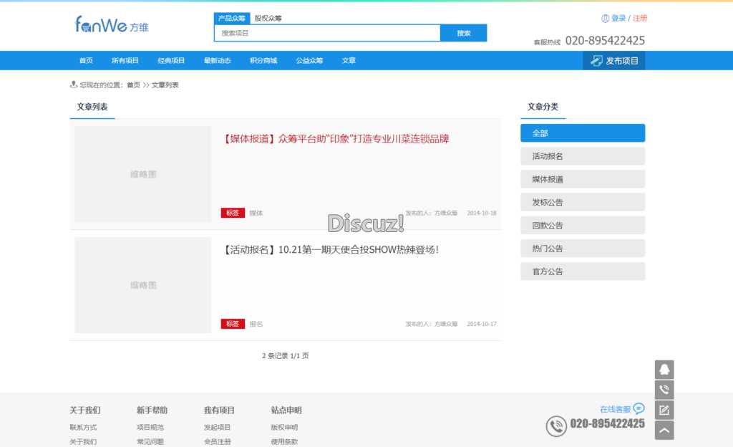Open 所有项目 in navigation bar

point(125,60)
